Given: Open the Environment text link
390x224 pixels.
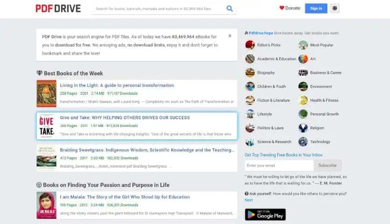Looking at the screenshot, I should point(321,87).
